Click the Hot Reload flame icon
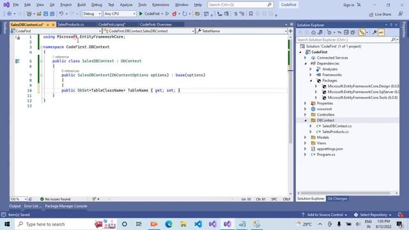Screen dimensions: 409x230 coord(174,14)
